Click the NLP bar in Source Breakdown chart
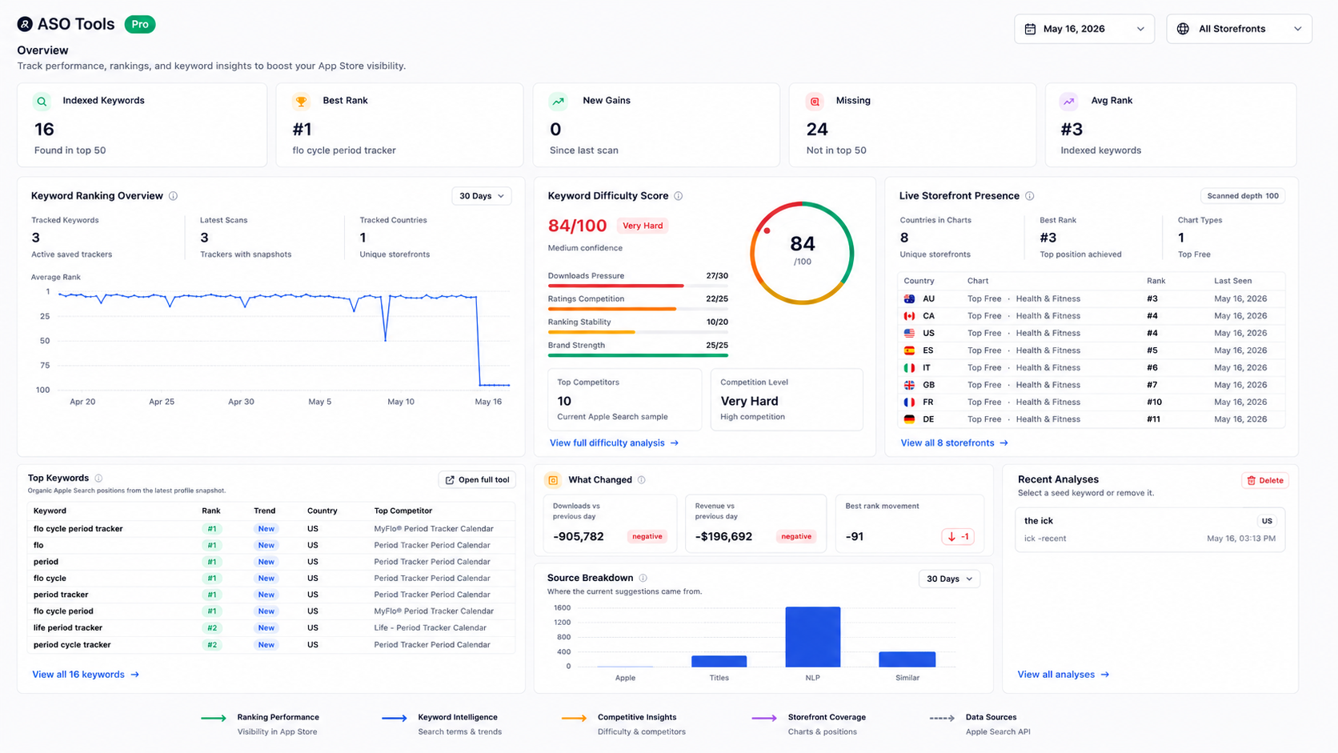1338x753 pixels. click(x=813, y=637)
